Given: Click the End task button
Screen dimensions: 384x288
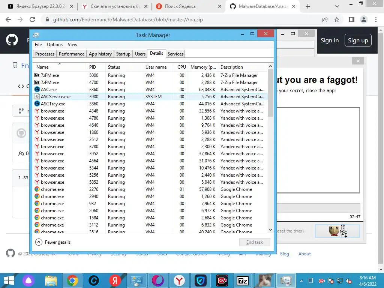Looking at the screenshot, I should (x=255, y=242).
